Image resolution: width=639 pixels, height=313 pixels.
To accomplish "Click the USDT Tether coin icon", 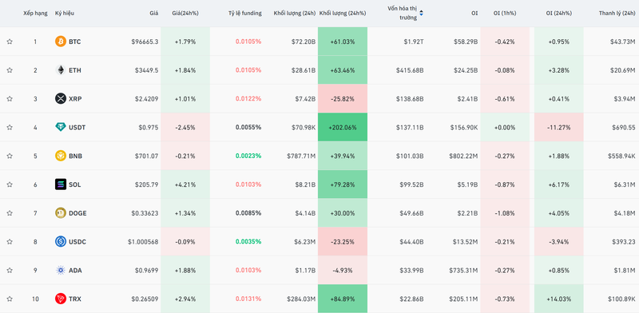I will click(61, 127).
